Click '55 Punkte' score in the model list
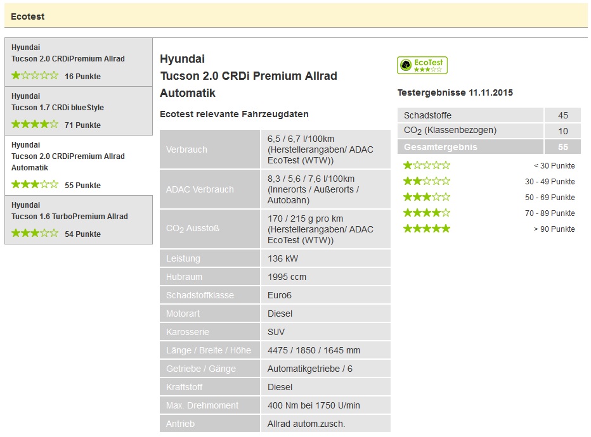 coord(82,185)
